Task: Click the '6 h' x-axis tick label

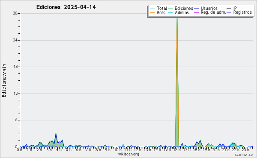Action: pyautogui.click(x=78, y=149)
